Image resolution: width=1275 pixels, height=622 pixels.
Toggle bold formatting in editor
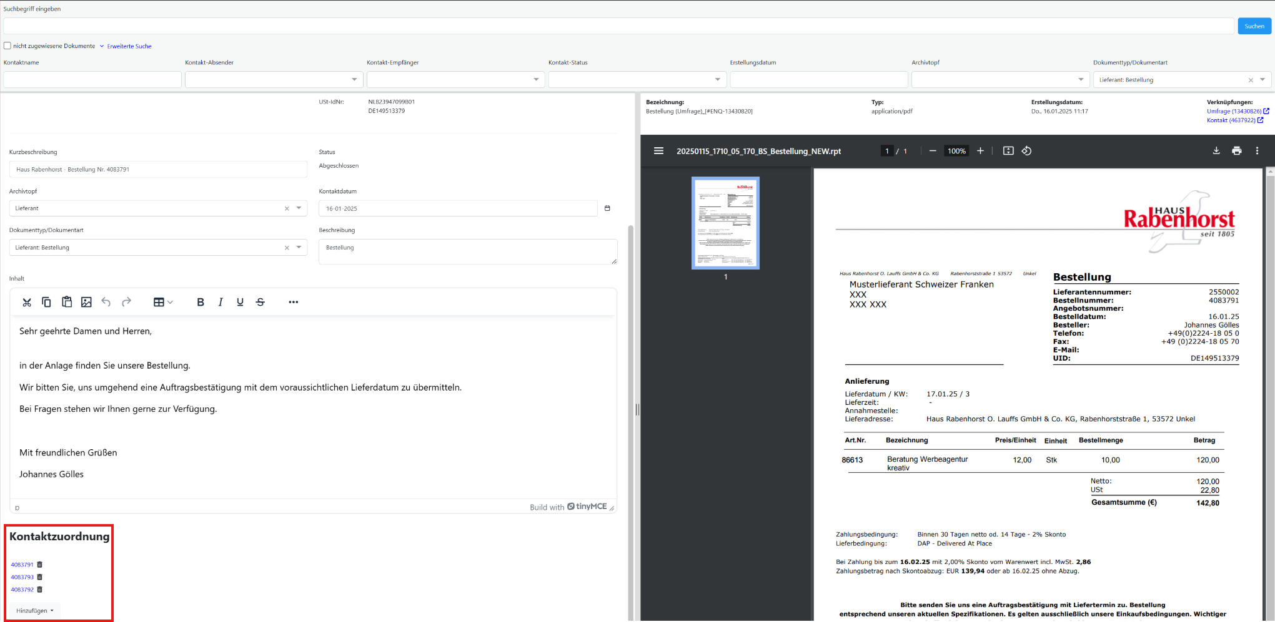pos(201,303)
